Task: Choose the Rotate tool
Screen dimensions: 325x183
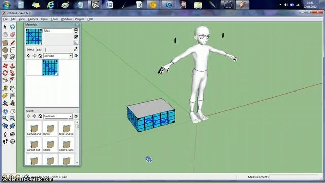Action: click(x=5, y=73)
